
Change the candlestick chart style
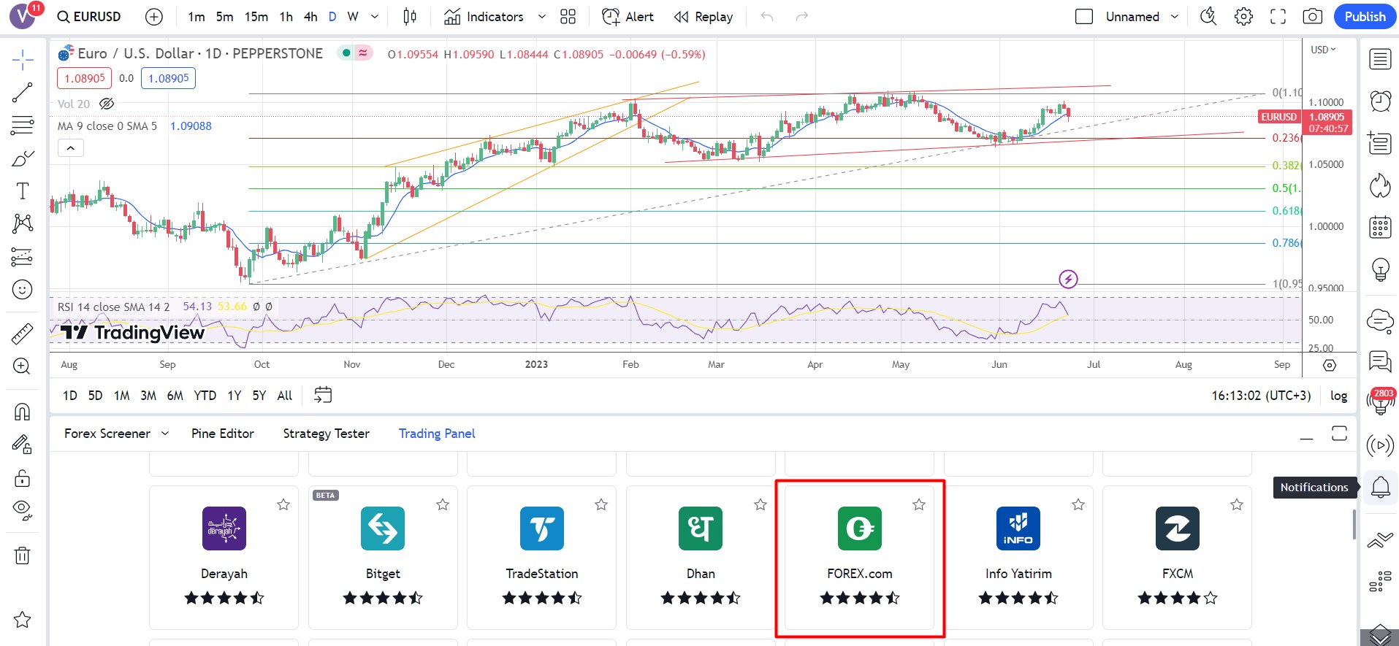coord(410,17)
